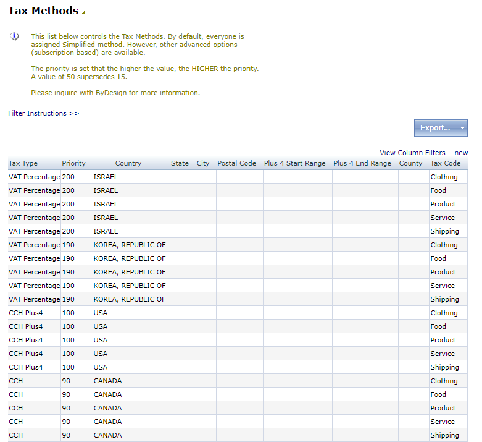Screen dimensions: 482x442
Task: Click the Plus 4 End Range header
Action: click(x=362, y=163)
